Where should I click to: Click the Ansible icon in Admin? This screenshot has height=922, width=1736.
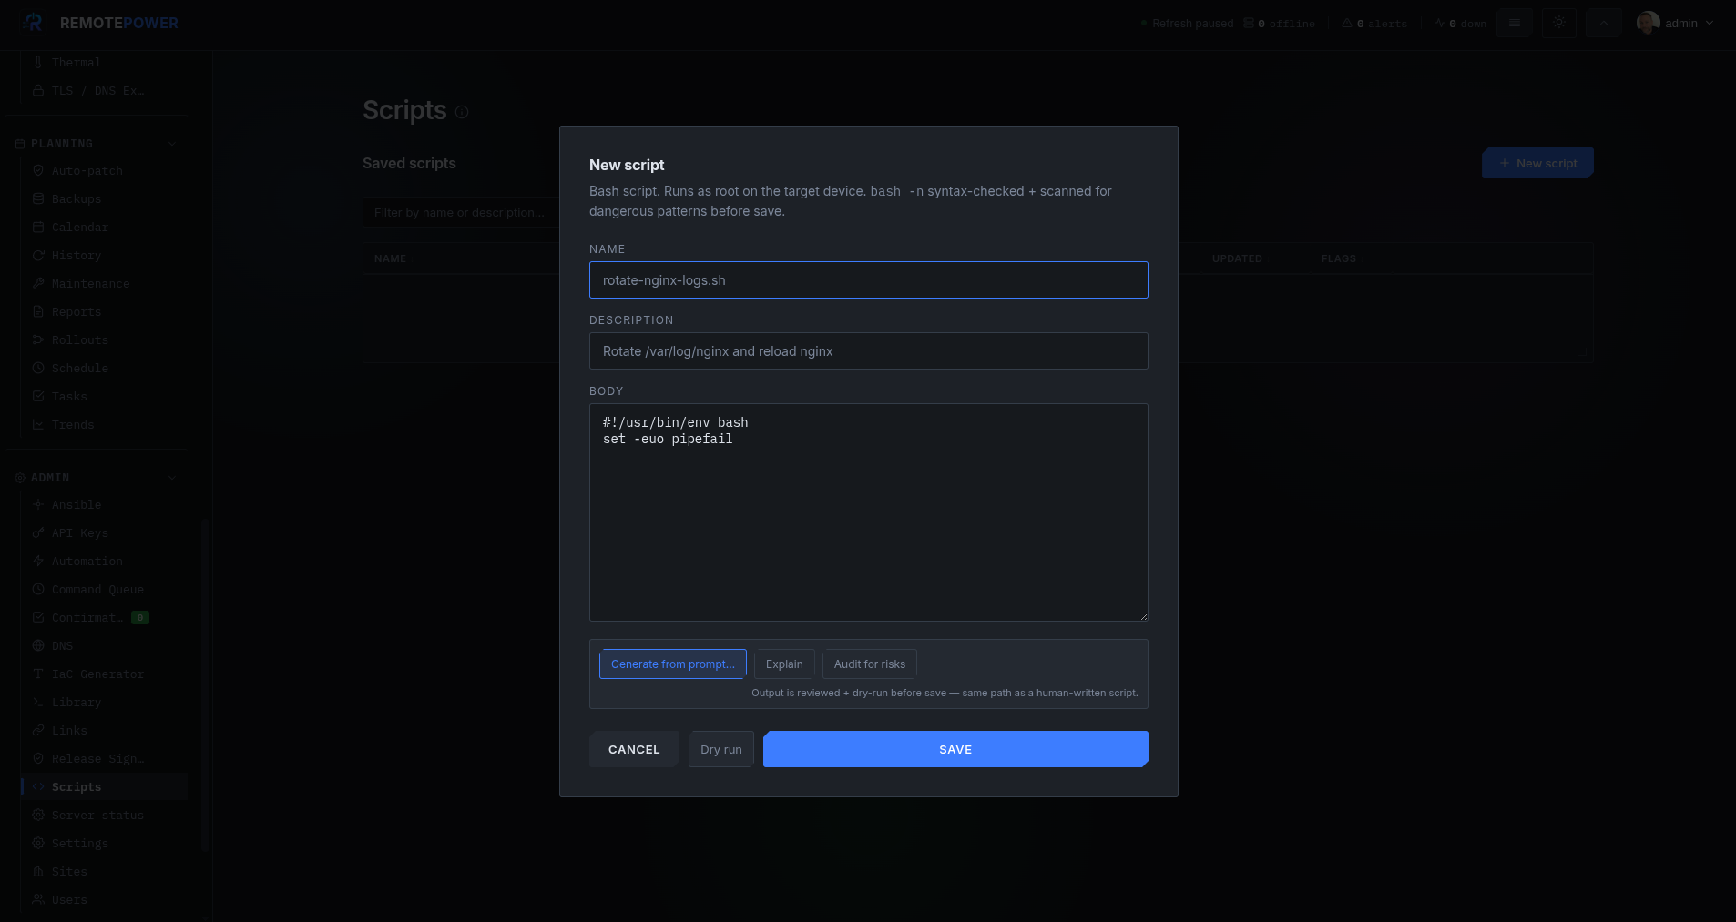(38, 504)
